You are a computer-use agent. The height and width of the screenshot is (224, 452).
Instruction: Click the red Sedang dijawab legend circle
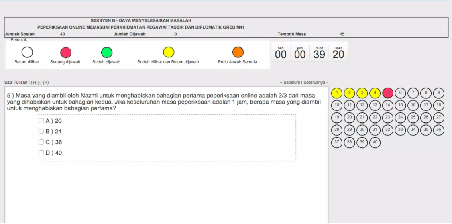click(x=66, y=53)
